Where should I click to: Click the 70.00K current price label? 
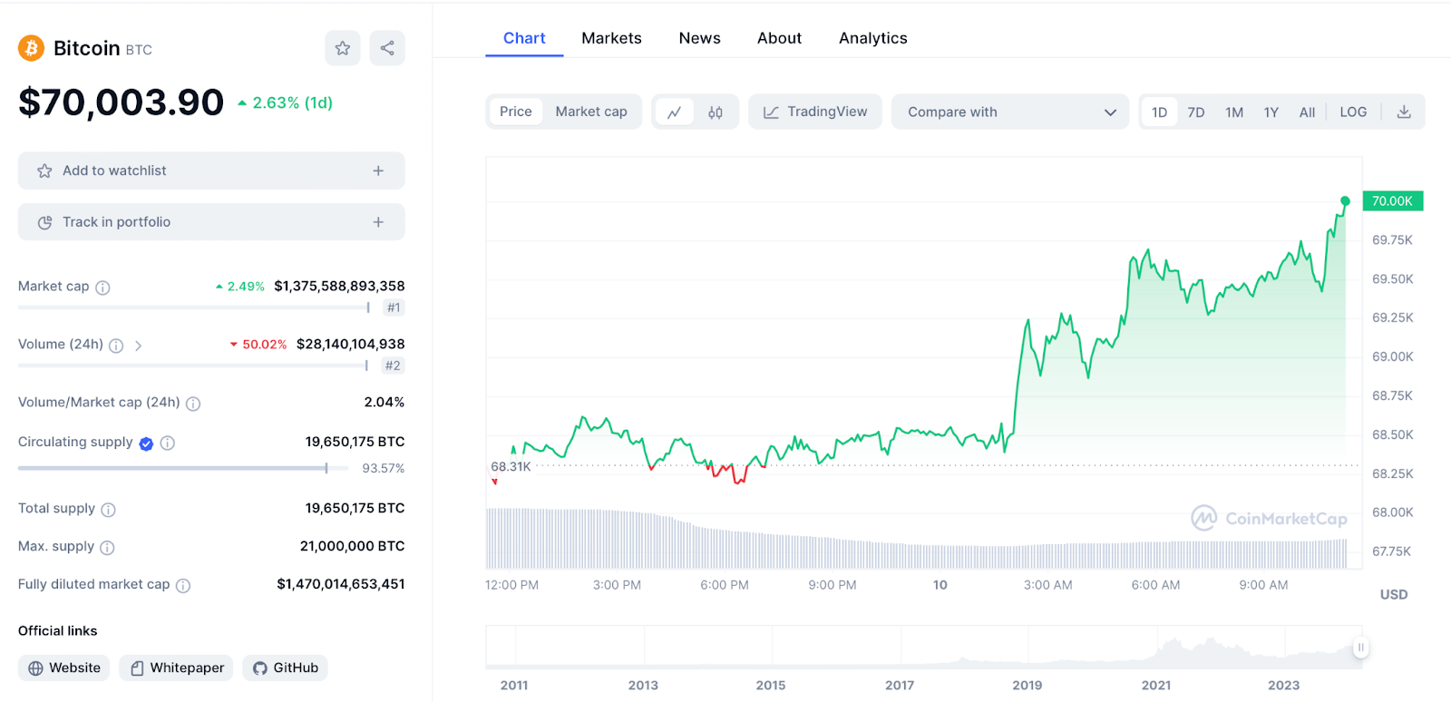pos(1393,201)
